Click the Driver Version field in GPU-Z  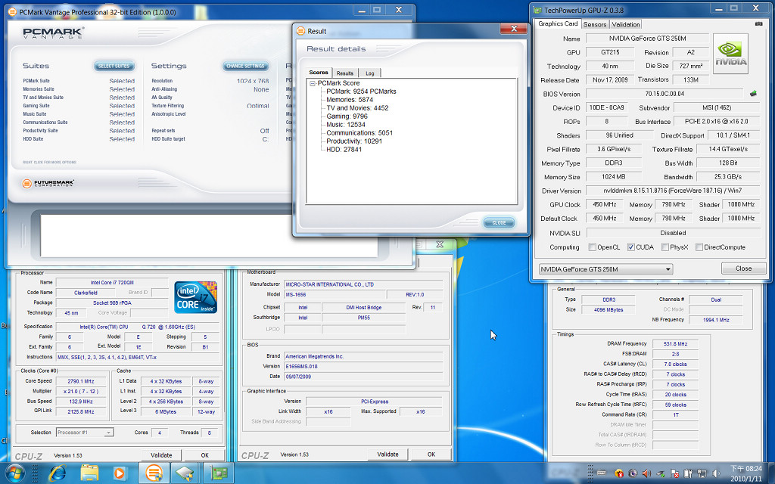pyautogui.click(x=673, y=191)
